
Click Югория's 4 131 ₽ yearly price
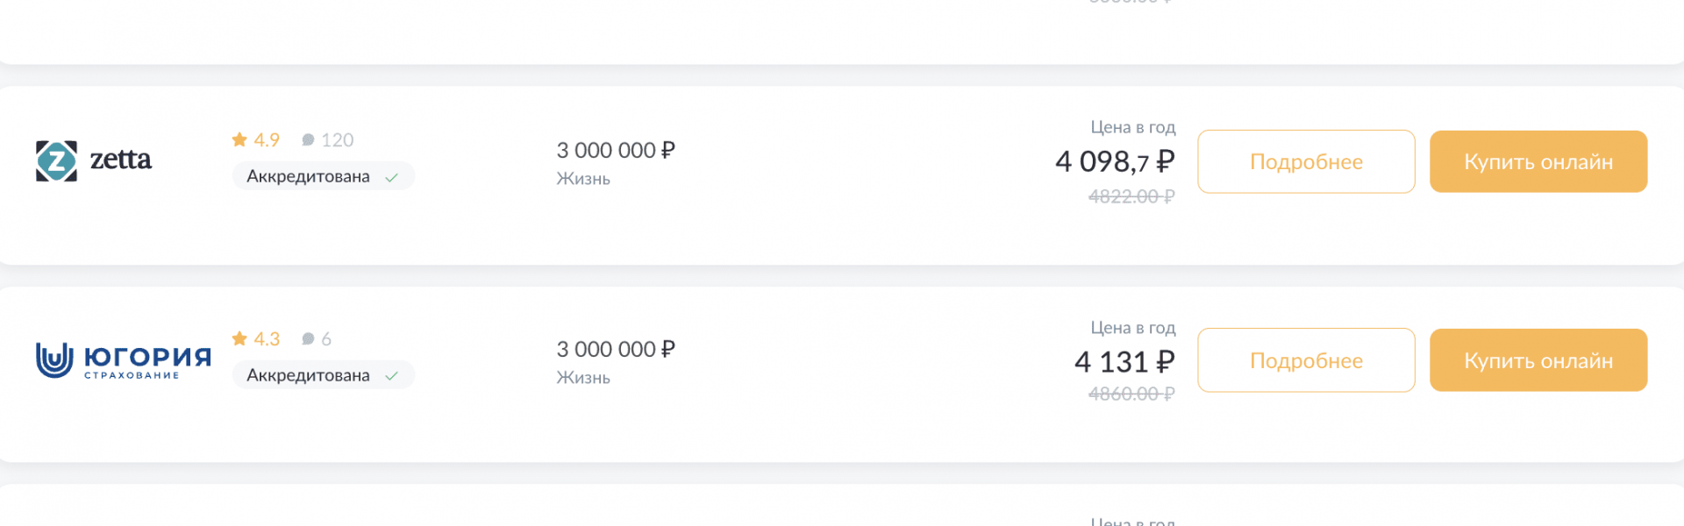coord(1124,361)
